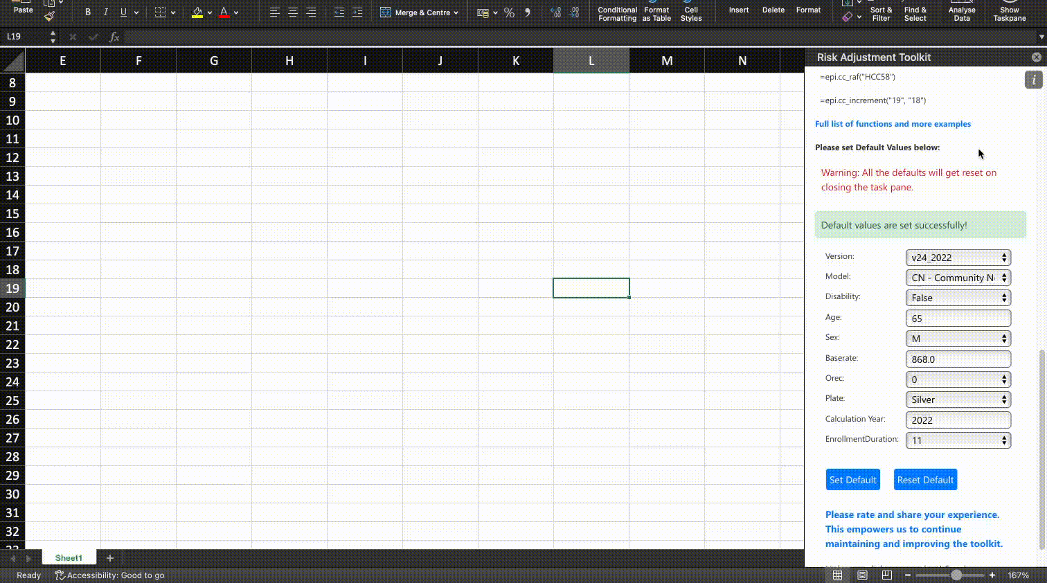Click the Baserate input field
The width and height of the screenshot is (1047, 583).
(958, 359)
